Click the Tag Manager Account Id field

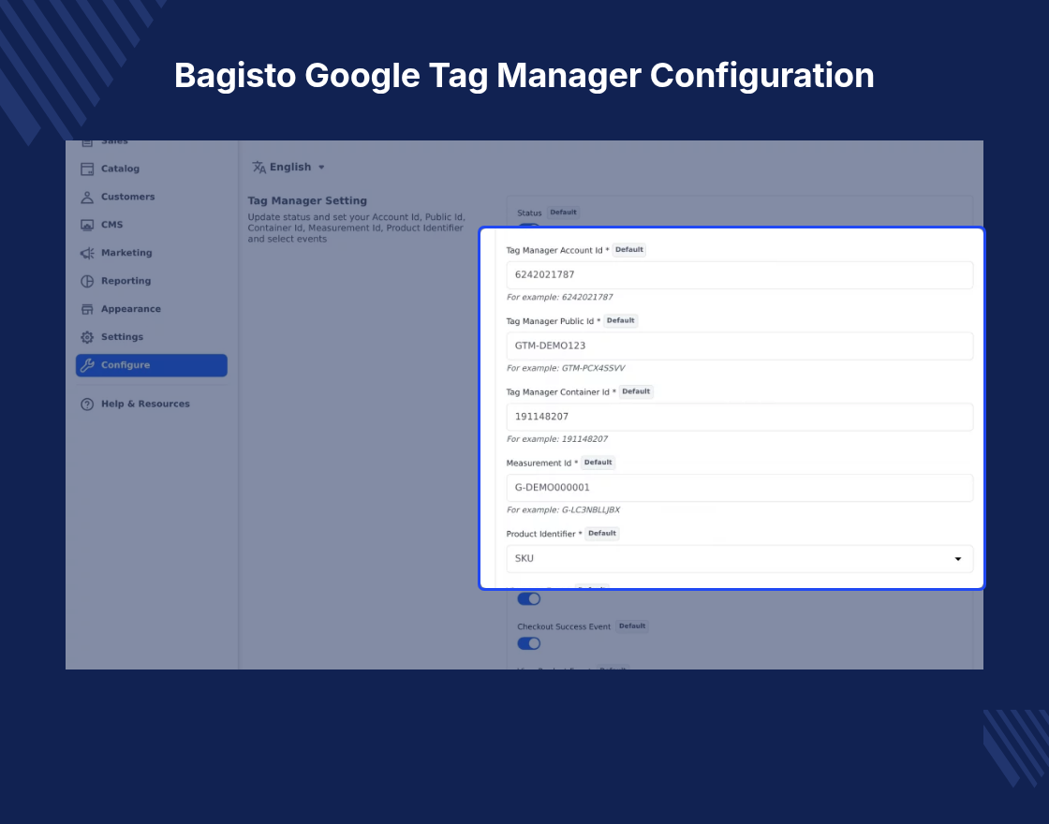click(x=739, y=275)
